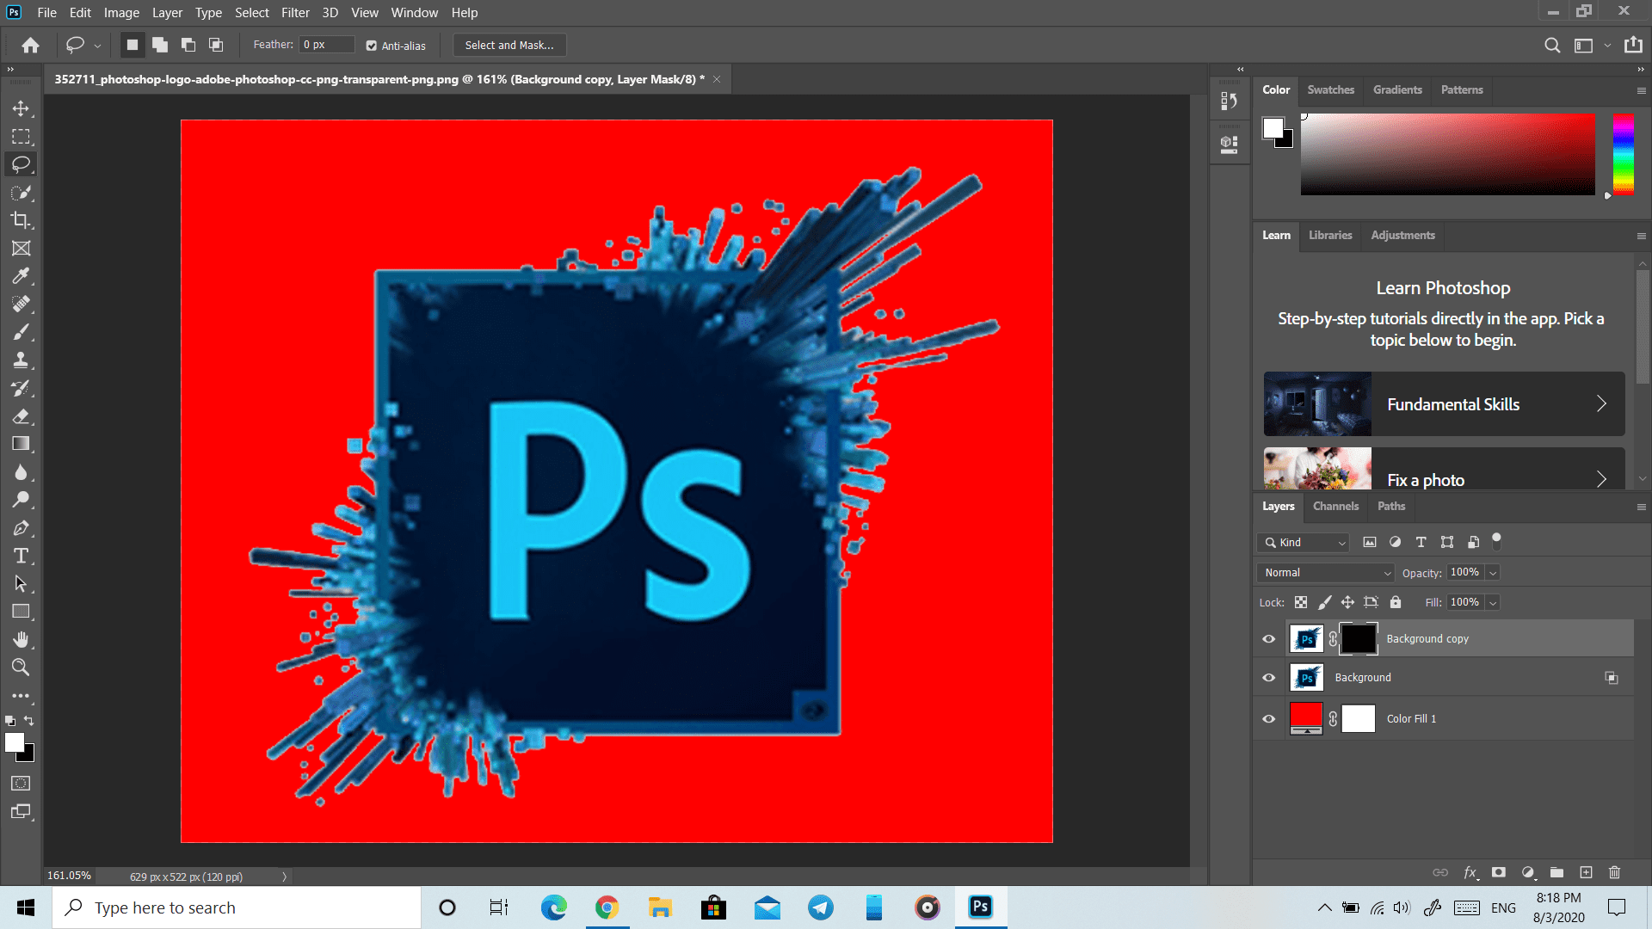The height and width of the screenshot is (929, 1652).
Task: Click the Share image button
Action: [1633, 45]
